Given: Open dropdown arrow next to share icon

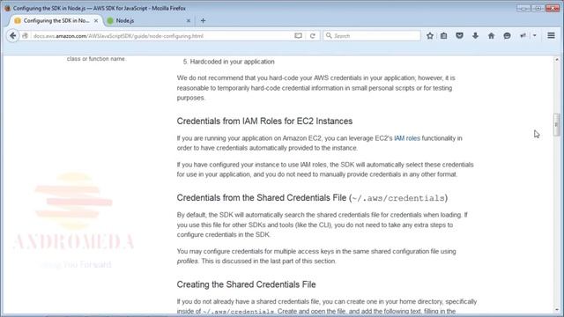Looking at the screenshot, I should coord(535,35).
